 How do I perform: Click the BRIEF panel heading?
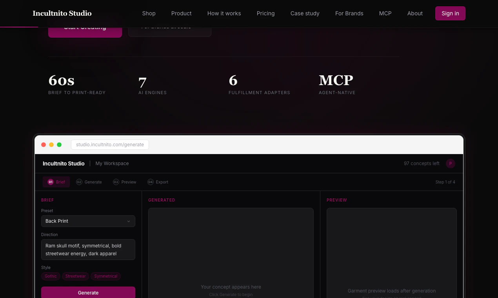[47, 200]
